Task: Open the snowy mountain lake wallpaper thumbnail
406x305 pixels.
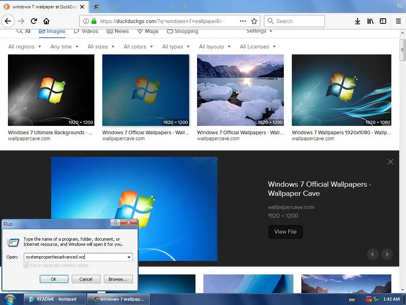Action: 240,90
